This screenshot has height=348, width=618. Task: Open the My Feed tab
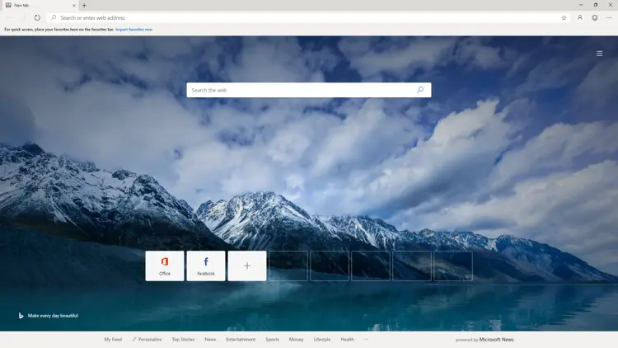pyautogui.click(x=113, y=339)
